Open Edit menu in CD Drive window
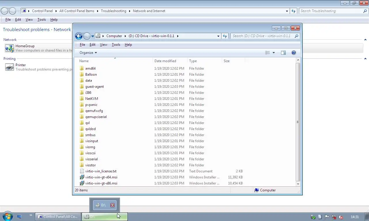Viewport: 369px width, 221px height. pyautogui.click(x=92, y=45)
